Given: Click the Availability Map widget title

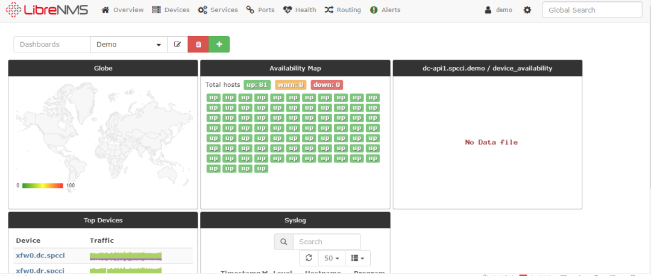Looking at the screenshot, I should tap(295, 68).
